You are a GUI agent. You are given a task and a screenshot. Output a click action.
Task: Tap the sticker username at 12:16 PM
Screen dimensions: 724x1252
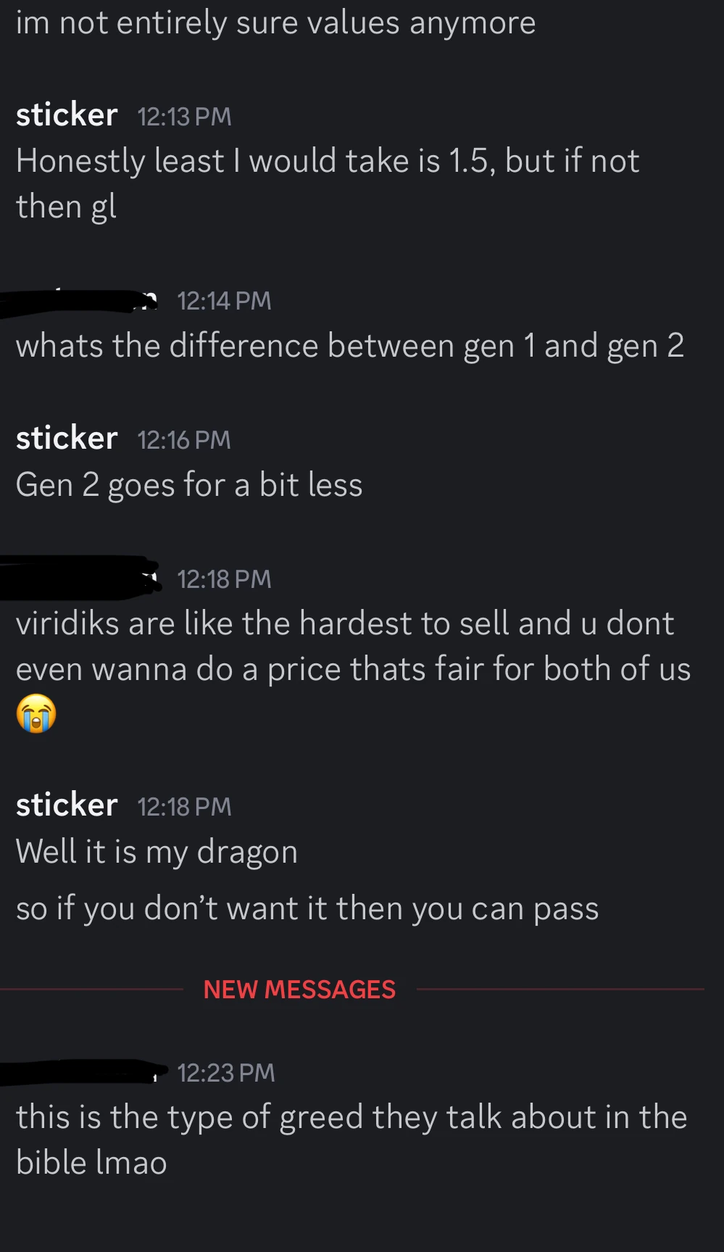pyautogui.click(x=67, y=439)
